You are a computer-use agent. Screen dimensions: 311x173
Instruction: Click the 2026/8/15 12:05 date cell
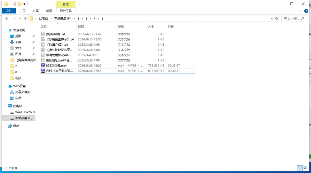click(x=90, y=39)
